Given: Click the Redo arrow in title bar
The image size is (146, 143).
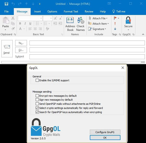Looking at the screenshot, I should pos(20,4).
